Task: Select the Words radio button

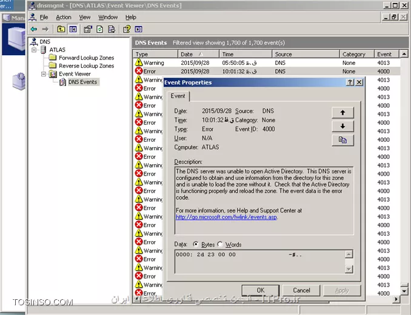Action: tap(220, 244)
